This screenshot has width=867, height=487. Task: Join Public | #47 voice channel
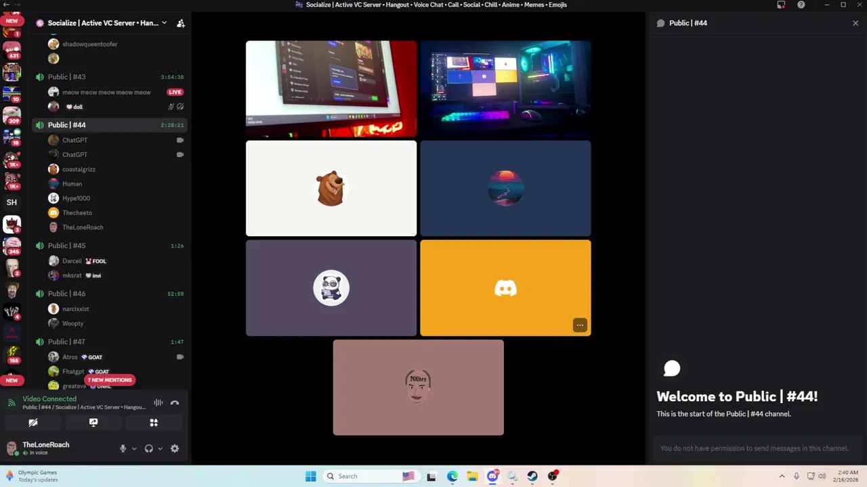66,342
